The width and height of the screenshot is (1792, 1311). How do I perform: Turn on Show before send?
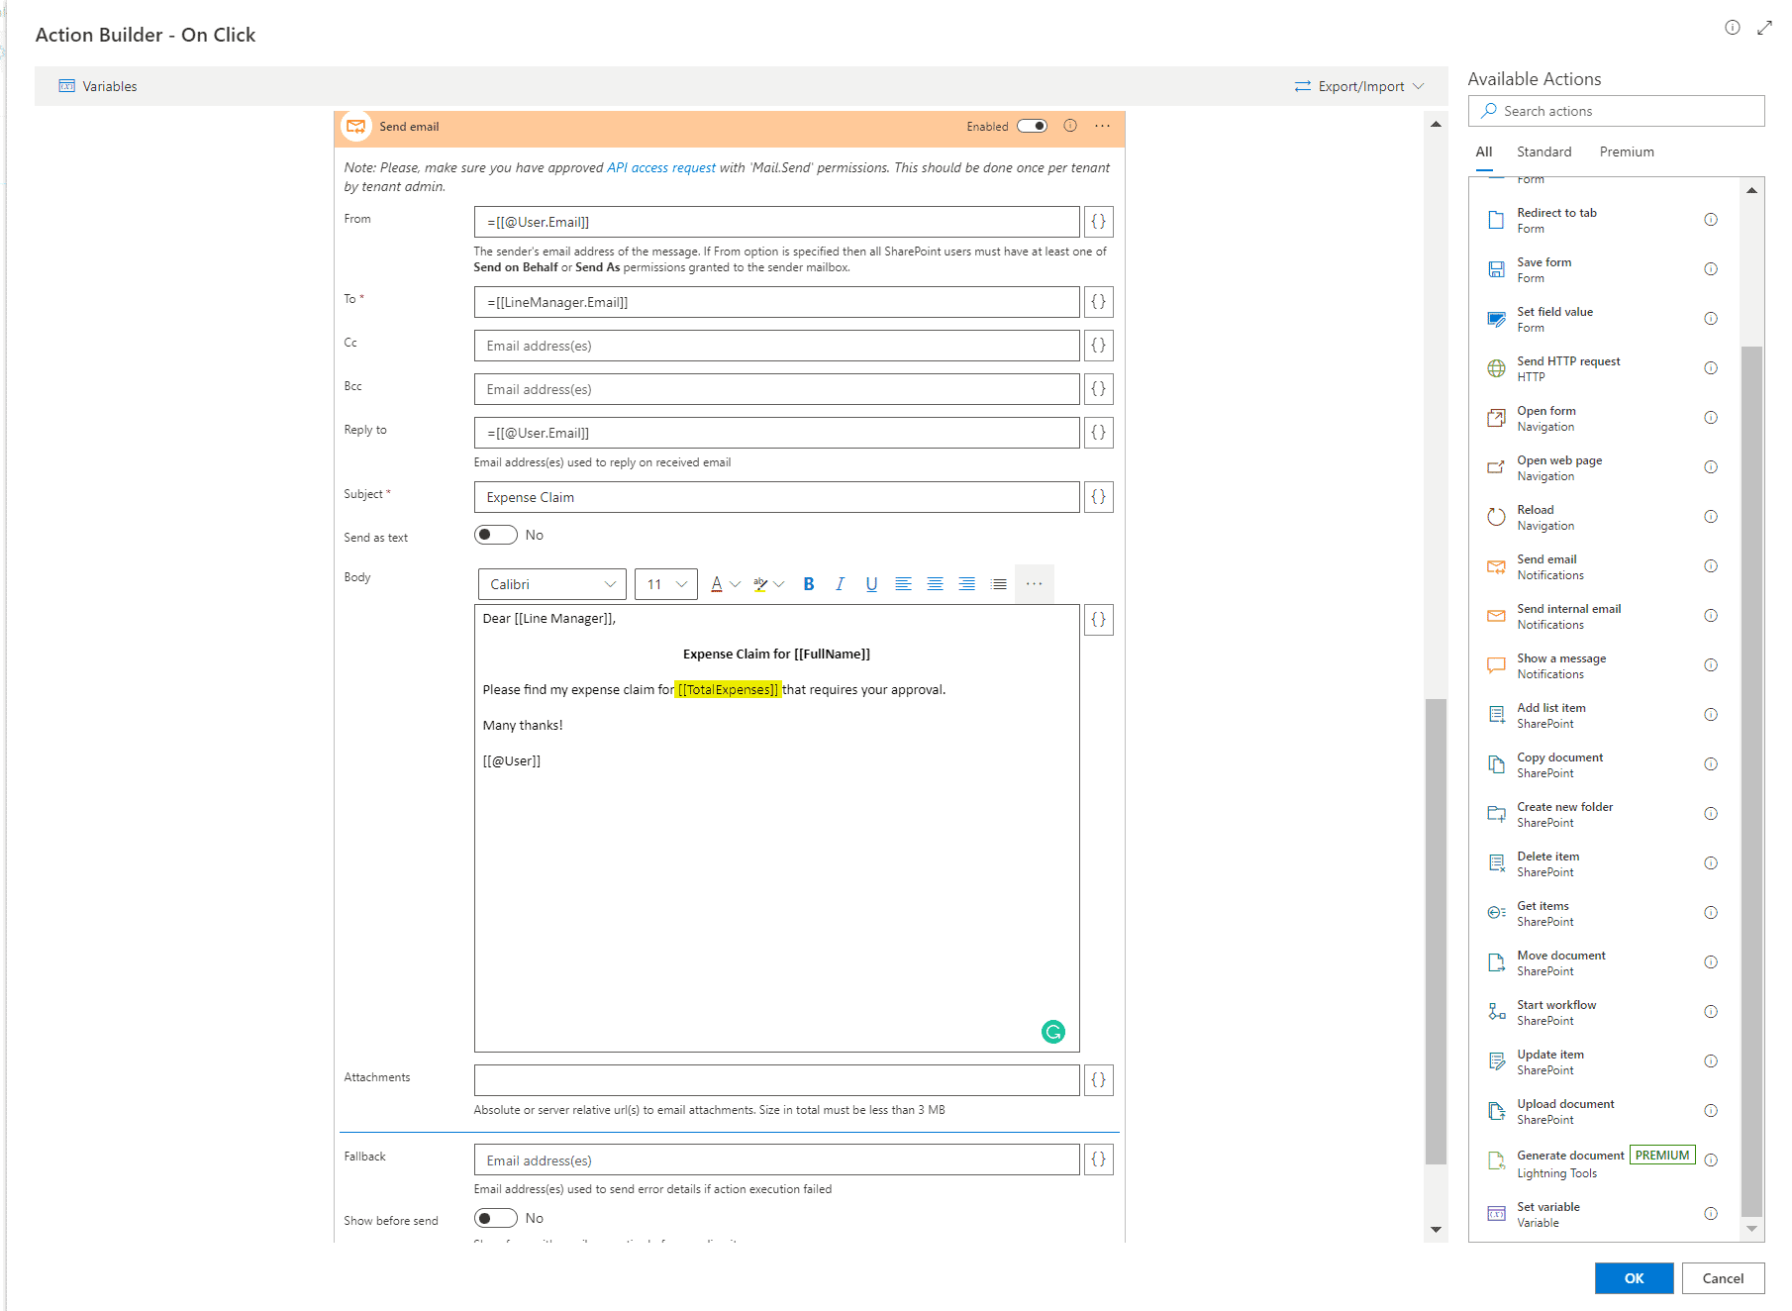pos(495,1218)
